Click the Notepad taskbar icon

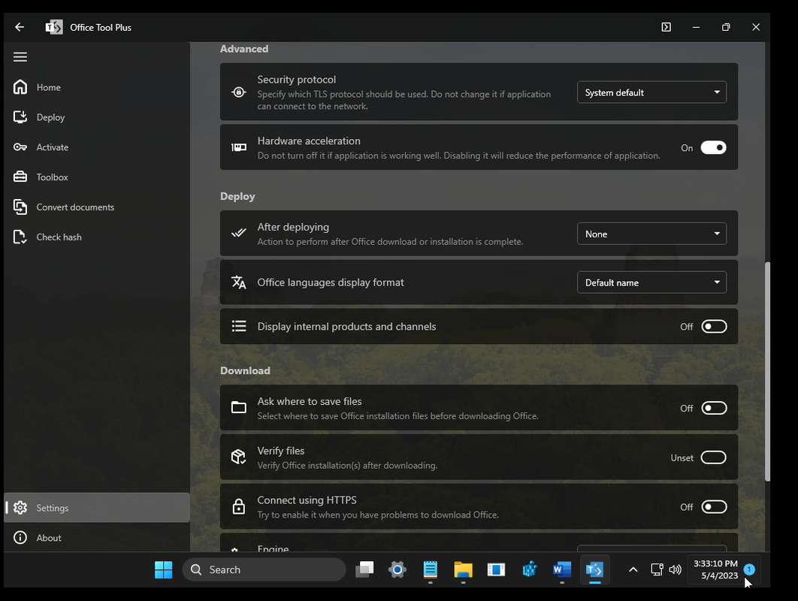coord(430,569)
